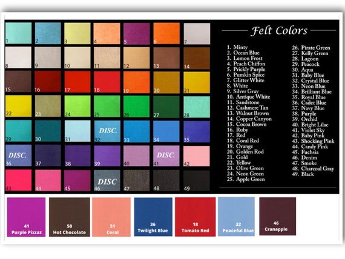The width and height of the screenshot is (345, 259).
Task: Select the Peaceful Blue swatch
Action: pos(237,217)
